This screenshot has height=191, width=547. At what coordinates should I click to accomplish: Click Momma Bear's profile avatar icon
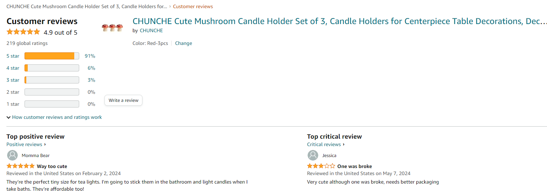[x=12, y=155]
